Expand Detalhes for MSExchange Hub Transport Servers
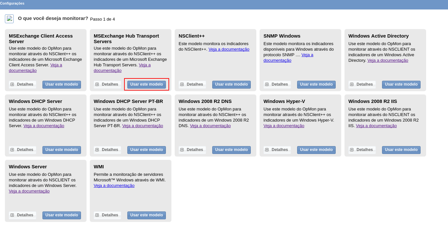The image size is (448, 235). click(x=107, y=85)
